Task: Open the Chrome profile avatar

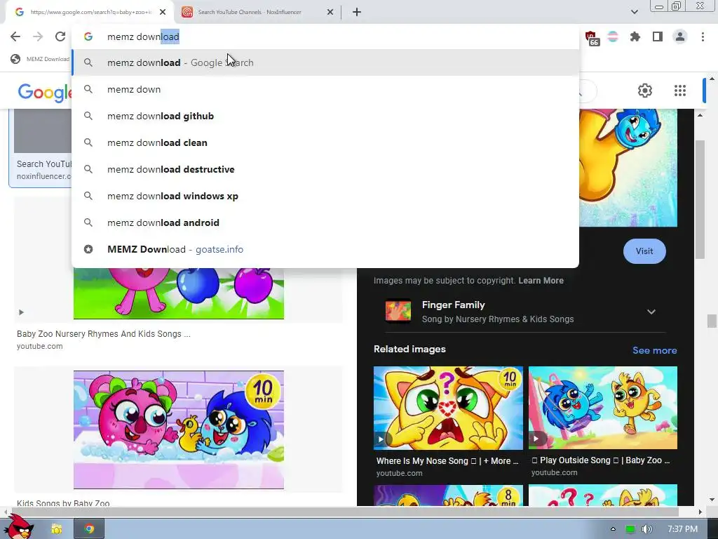Action: coord(680,36)
